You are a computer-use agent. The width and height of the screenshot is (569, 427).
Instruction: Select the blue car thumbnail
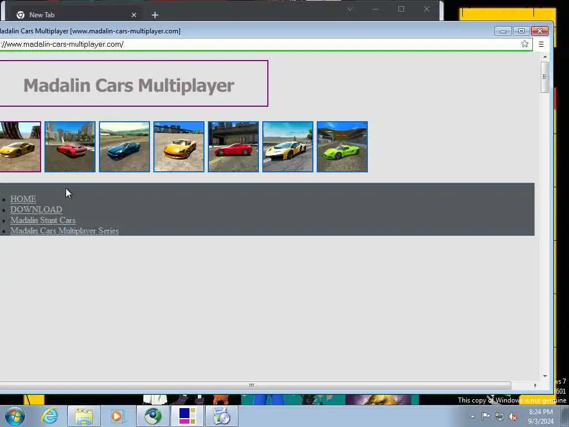click(124, 147)
